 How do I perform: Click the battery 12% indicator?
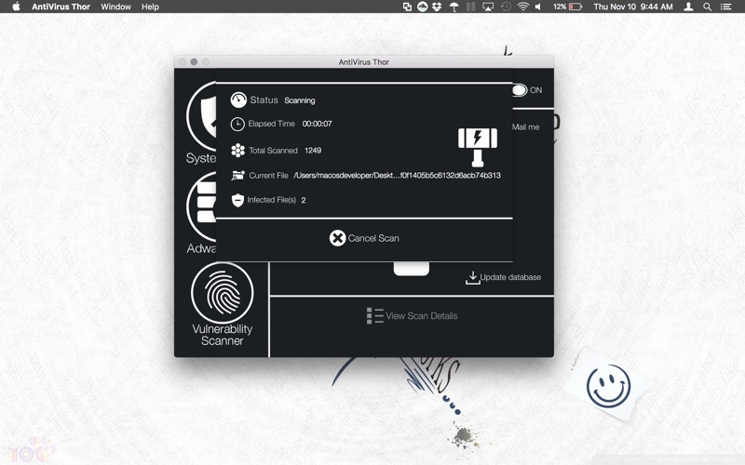[567, 7]
